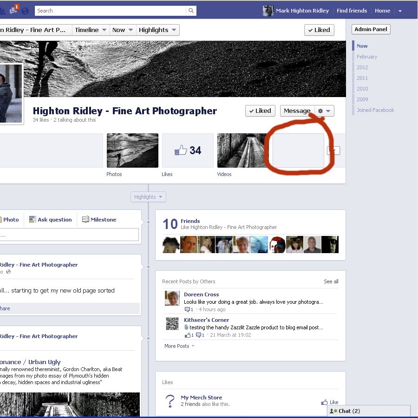The width and height of the screenshot is (418, 418).
Task: Open the Highlights dropdown in page toolbar
Action: point(157,30)
